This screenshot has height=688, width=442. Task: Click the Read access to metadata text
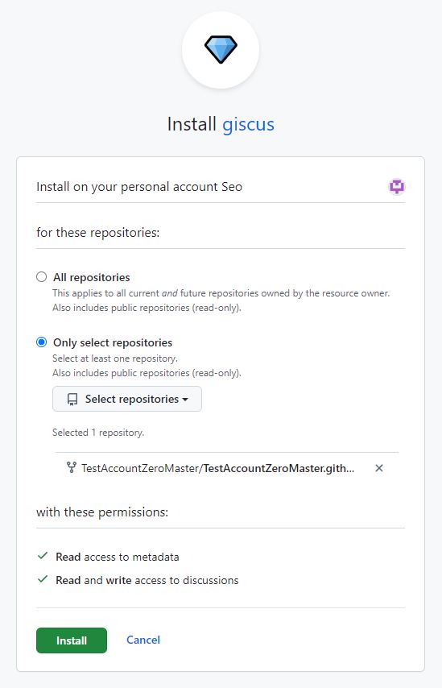(117, 557)
